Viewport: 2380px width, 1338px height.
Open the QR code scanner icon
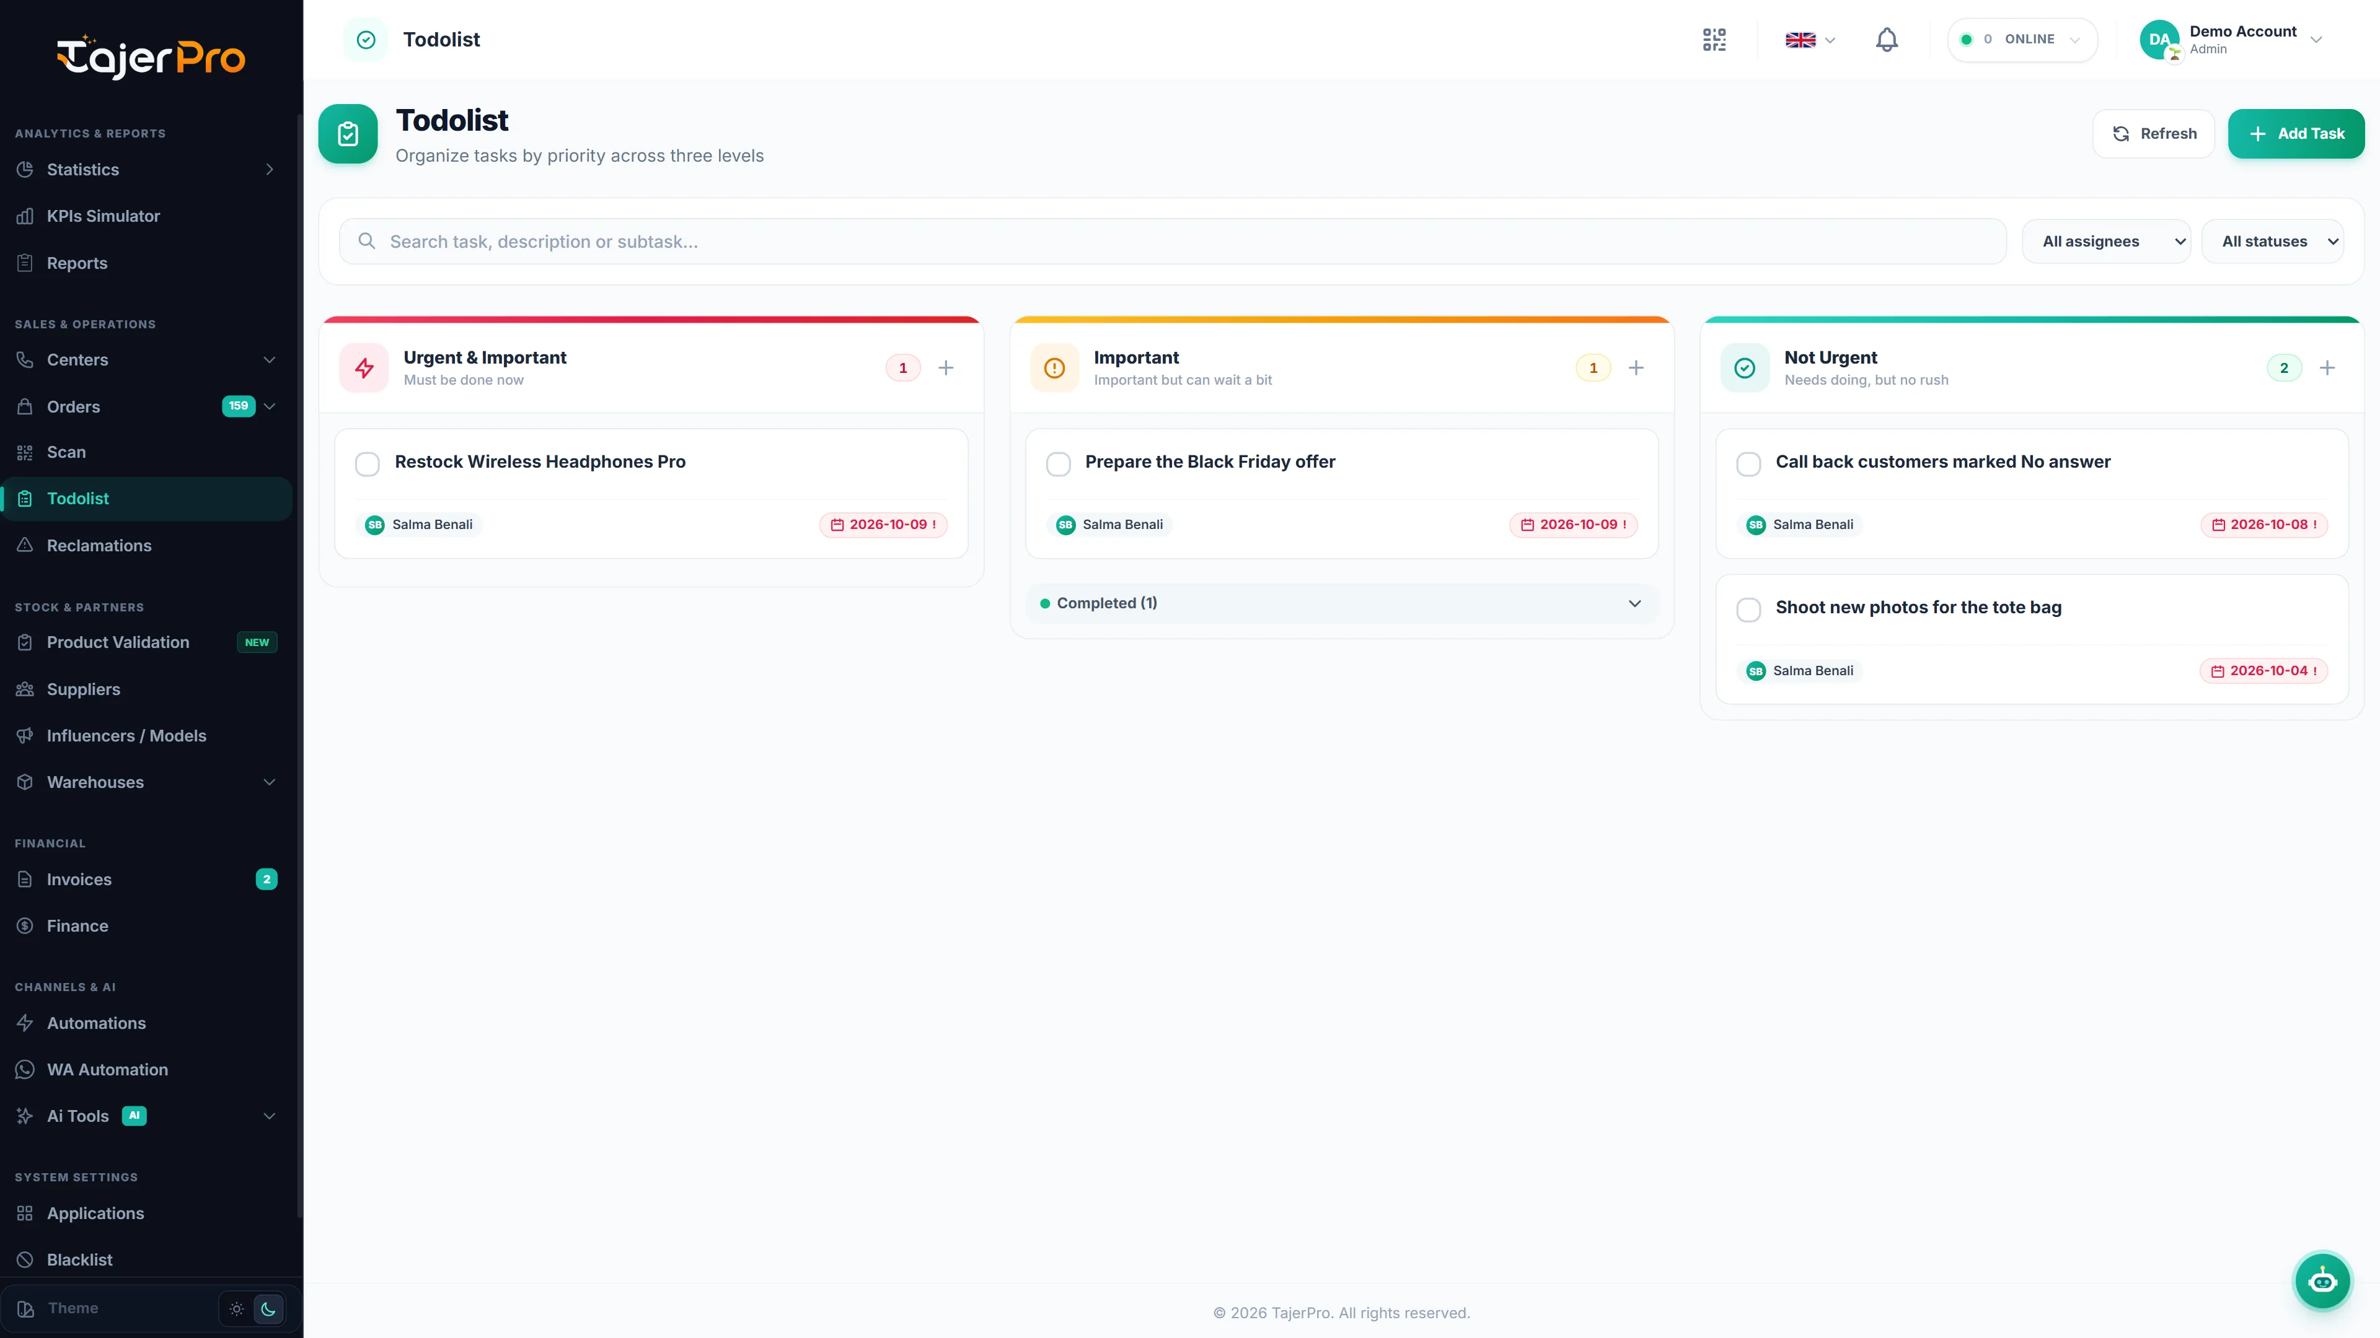1714,40
